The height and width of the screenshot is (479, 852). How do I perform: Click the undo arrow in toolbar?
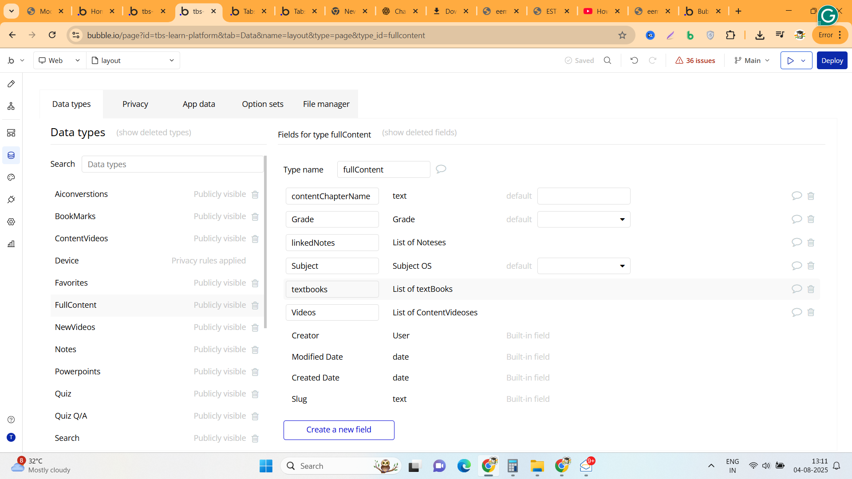tap(634, 60)
